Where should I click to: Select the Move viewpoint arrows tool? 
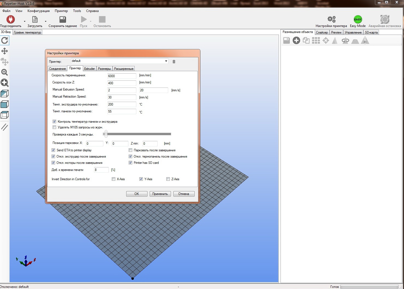tap(5, 51)
